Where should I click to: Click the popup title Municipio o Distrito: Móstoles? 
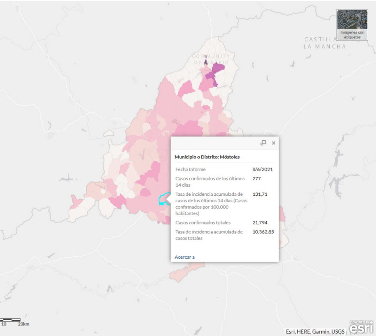click(x=207, y=157)
